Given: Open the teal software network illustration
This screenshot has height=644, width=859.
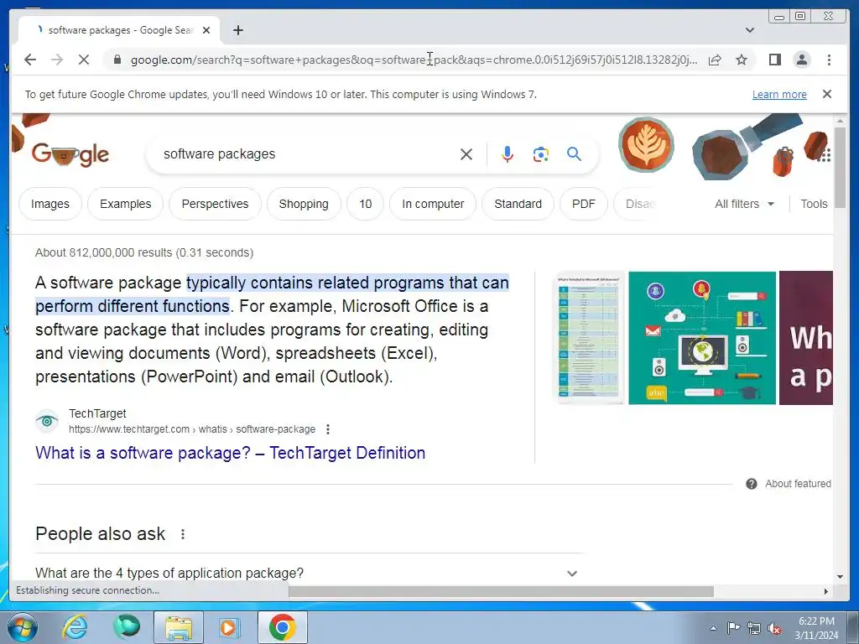Looking at the screenshot, I should click(x=702, y=338).
